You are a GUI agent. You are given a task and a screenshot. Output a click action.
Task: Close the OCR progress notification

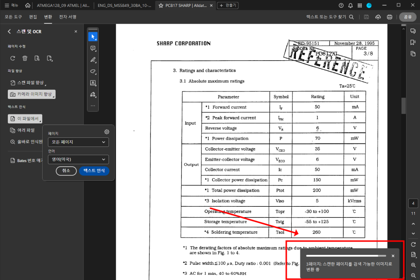click(393, 256)
